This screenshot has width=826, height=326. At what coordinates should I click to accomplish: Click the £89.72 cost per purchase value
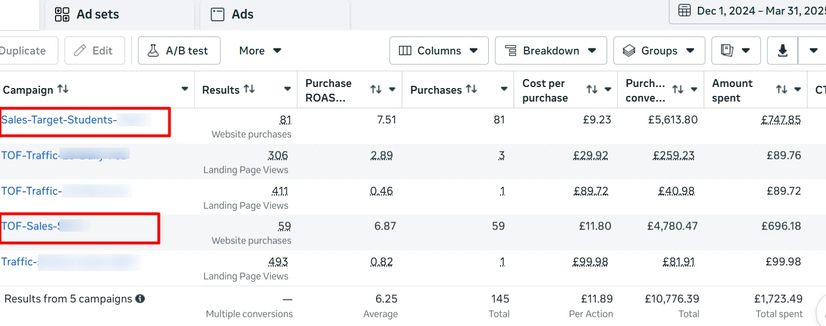pos(591,191)
